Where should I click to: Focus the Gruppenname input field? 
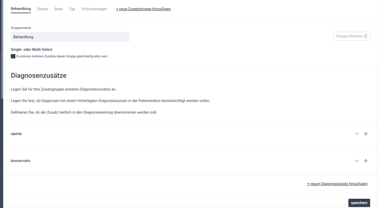pos(70,37)
